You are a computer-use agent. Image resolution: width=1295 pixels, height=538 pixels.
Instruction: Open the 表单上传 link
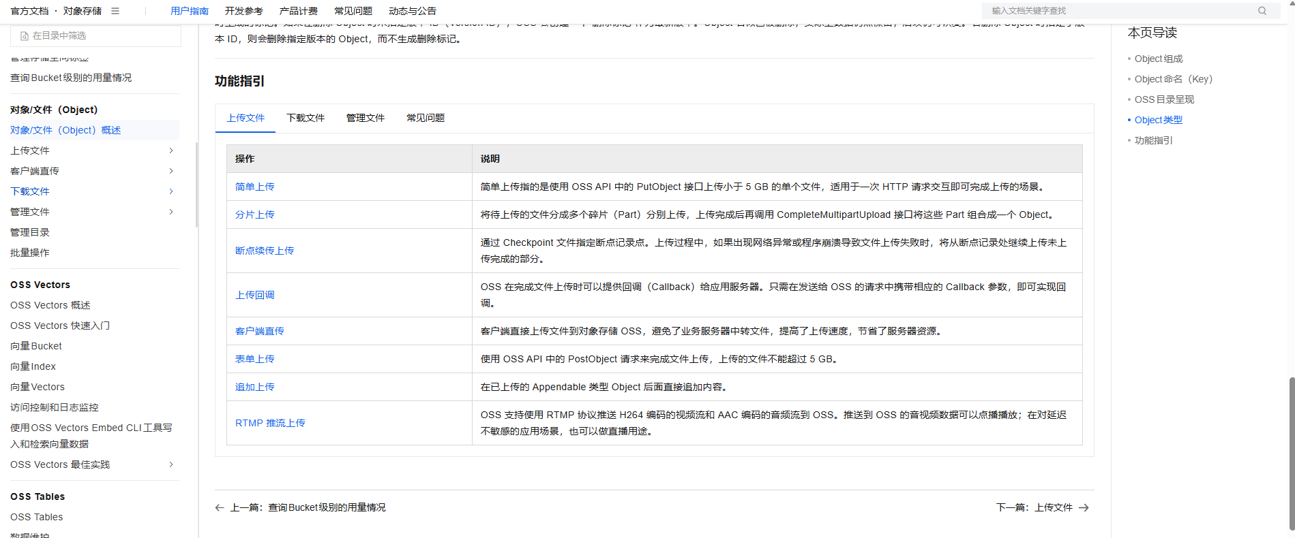click(x=255, y=359)
